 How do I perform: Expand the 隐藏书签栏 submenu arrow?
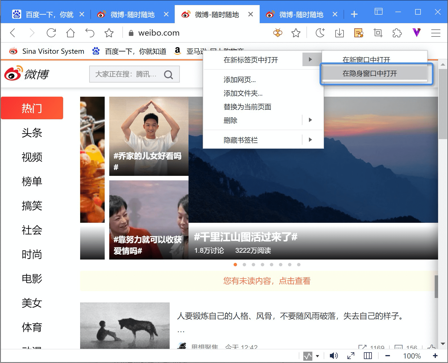(310, 140)
